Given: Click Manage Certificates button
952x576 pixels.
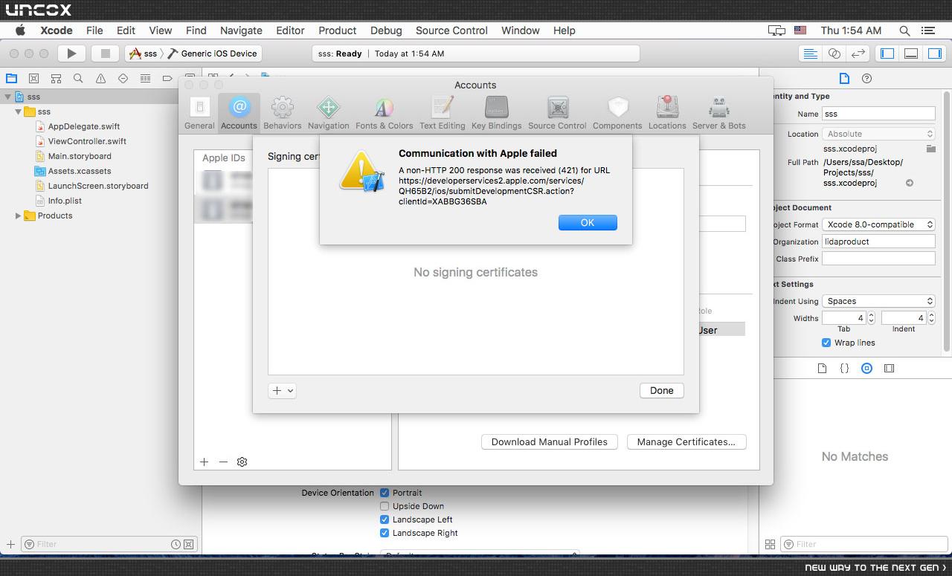Looking at the screenshot, I should (x=686, y=441).
